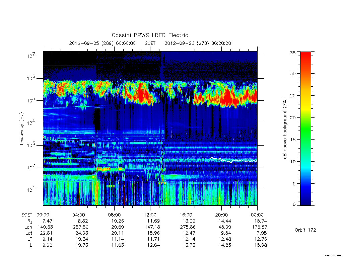The image size is (343, 257).
Task: Click the LT value 9.14
Action: click(x=48, y=239)
